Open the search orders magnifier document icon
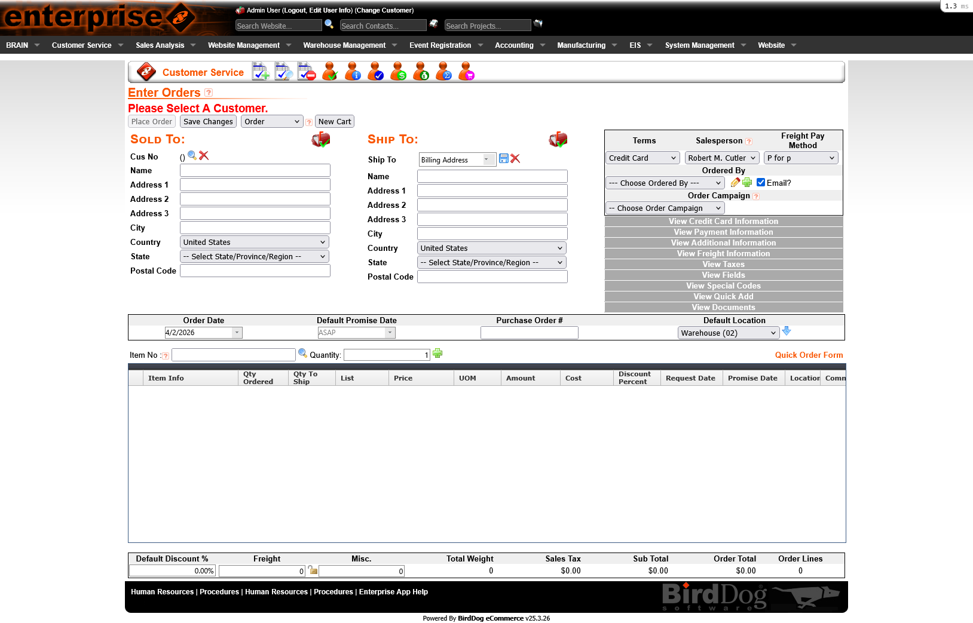This screenshot has height=623, width=973. (283, 72)
